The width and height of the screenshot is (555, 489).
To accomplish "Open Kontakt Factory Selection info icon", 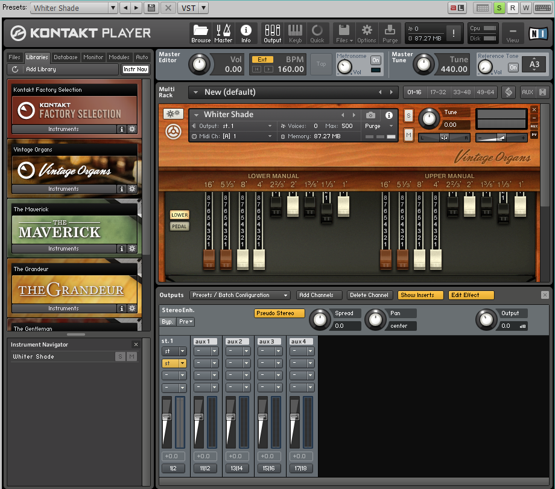I will [x=121, y=129].
